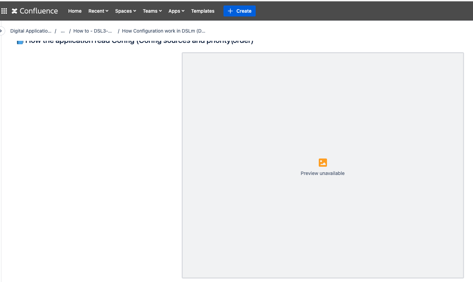Expand the collapsed sidebar arrow
473x282 pixels.
(x=1, y=31)
